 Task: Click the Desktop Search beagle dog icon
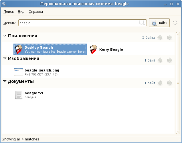coord(19,49)
